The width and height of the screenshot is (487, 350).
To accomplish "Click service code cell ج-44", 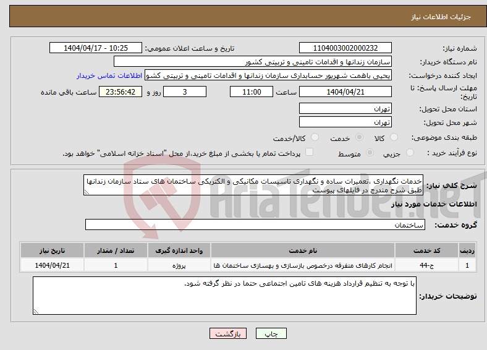I will pyautogui.click(x=427, y=265).
